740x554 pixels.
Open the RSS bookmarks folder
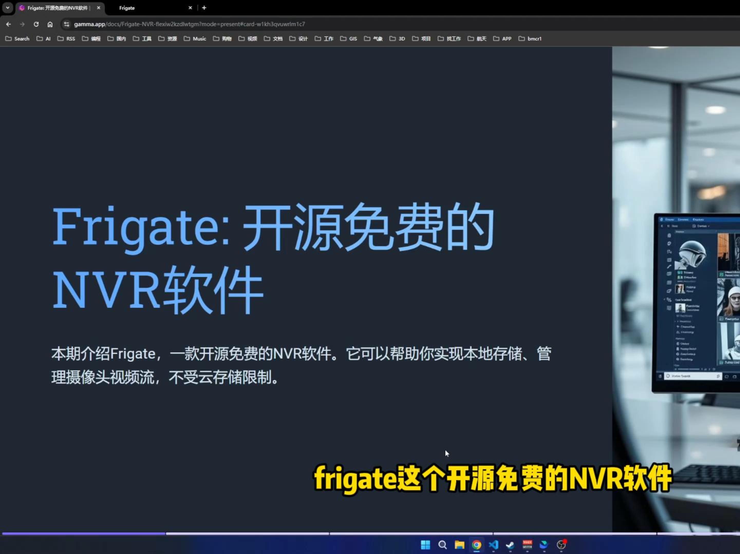tap(66, 39)
